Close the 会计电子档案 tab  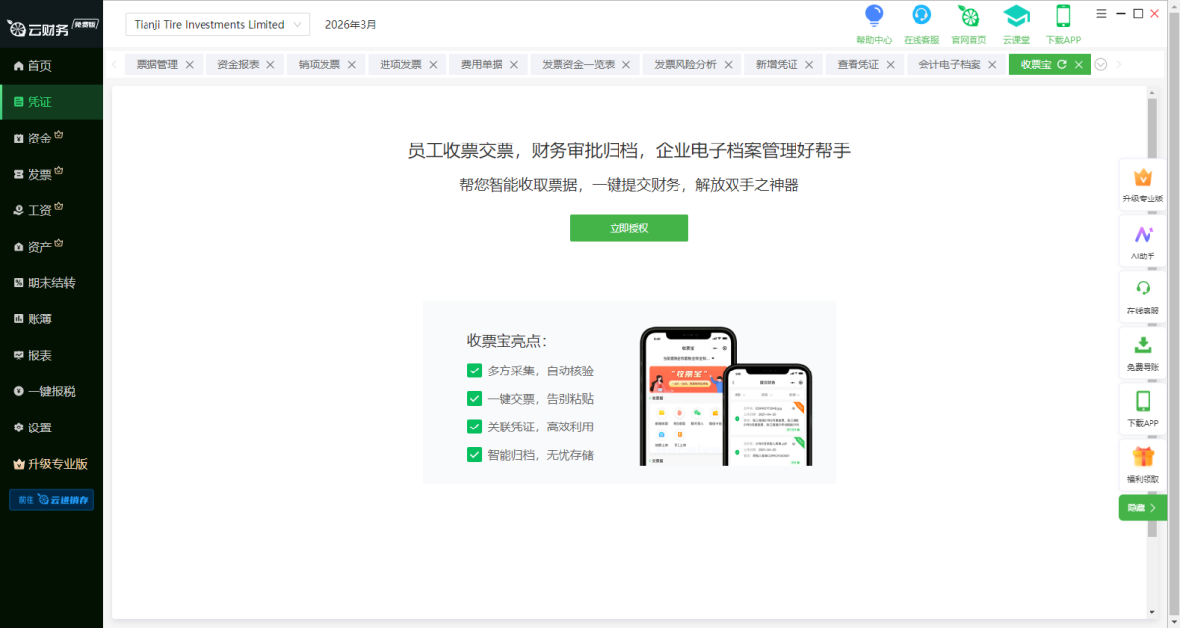click(x=992, y=64)
